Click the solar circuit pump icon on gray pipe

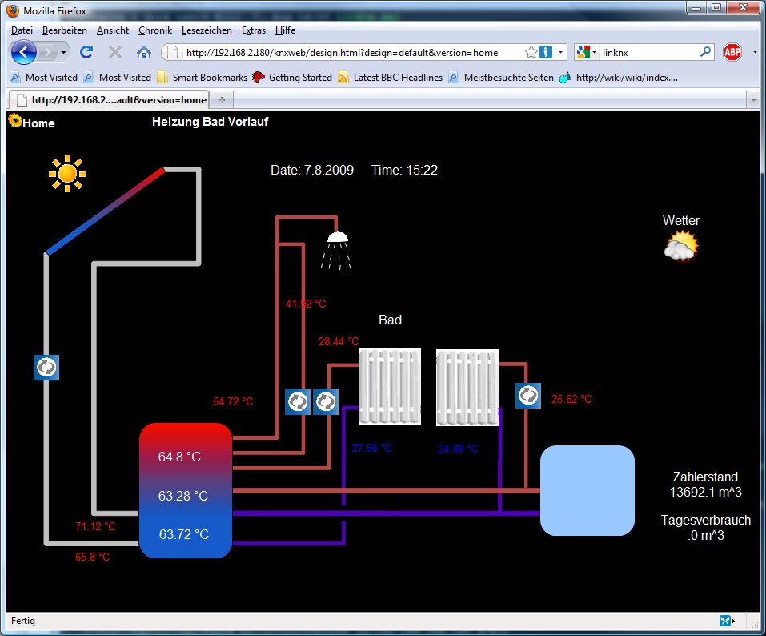point(46,368)
